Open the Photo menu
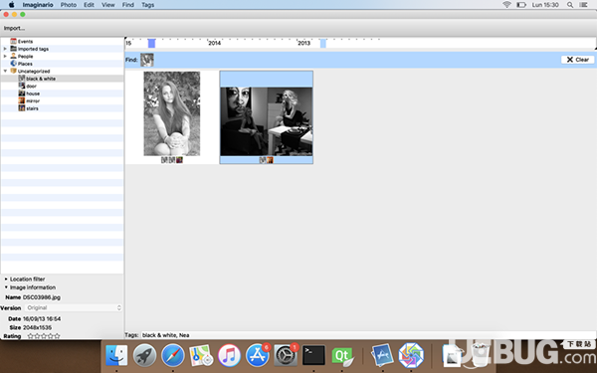The width and height of the screenshot is (597, 373). tap(69, 5)
